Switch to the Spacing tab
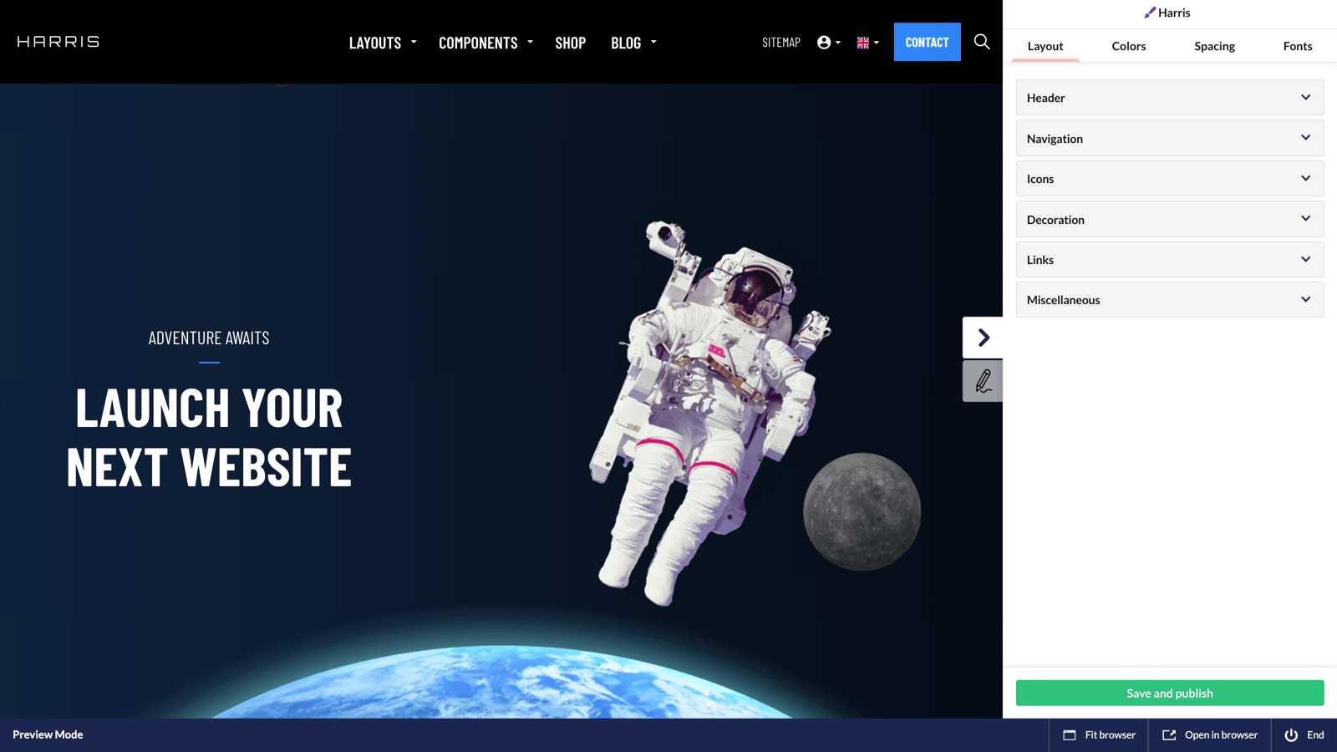The height and width of the screenshot is (752, 1337). point(1214,46)
